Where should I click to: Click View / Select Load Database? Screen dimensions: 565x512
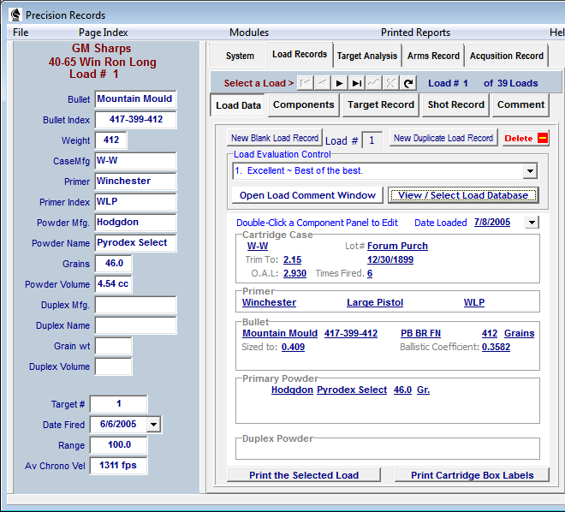tap(463, 195)
